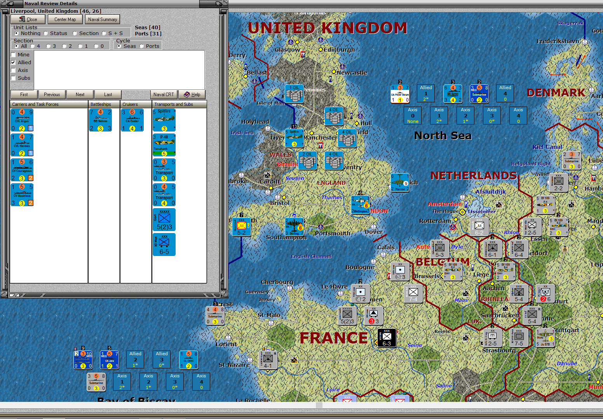This screenshot has width=603, height=419.
Task: Enable the Mine checkbox
Action: pos(20,55)
